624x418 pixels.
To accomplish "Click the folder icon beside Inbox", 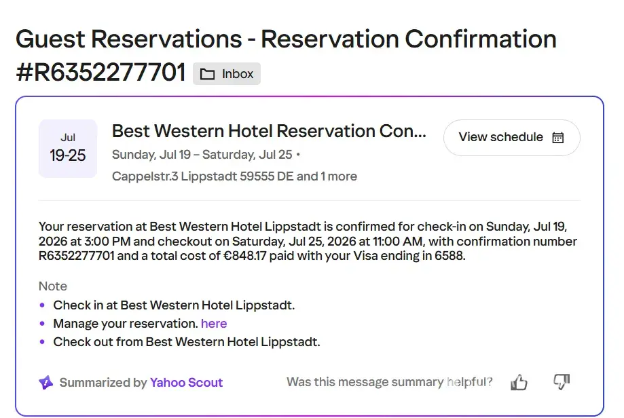I will pyautogui.click(x=207, y=74).
